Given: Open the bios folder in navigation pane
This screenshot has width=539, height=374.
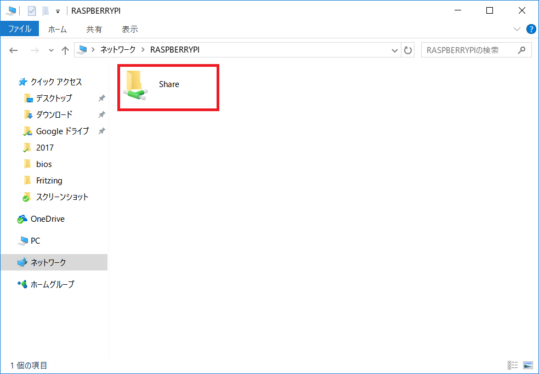Looking at the screenshot, I should tap(44, 164).
